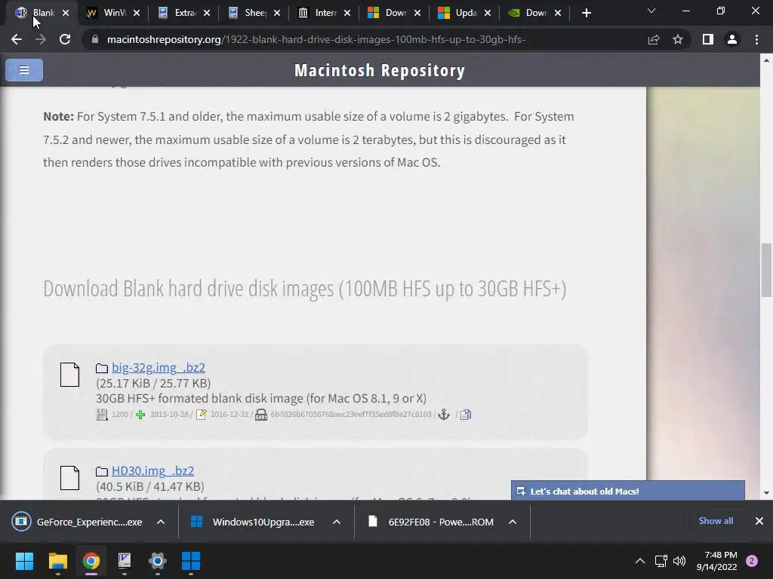Open the Windows Start menu
Image resolution: width=773 pixels, height=579 pixels.
click(x=24, y=561)
